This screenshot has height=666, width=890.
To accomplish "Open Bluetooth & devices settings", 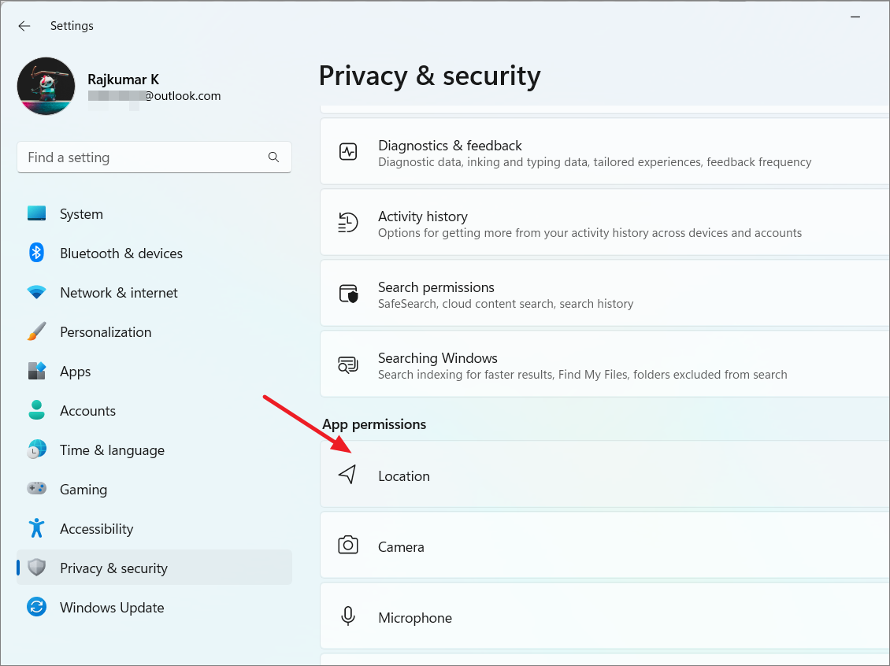I will (x=154, y=253).
